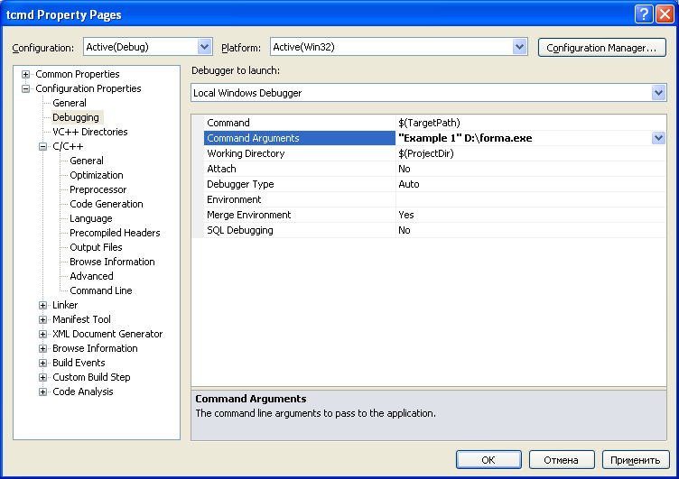
Task: Select VC++ Directories item
Action: tap(90, 132)
